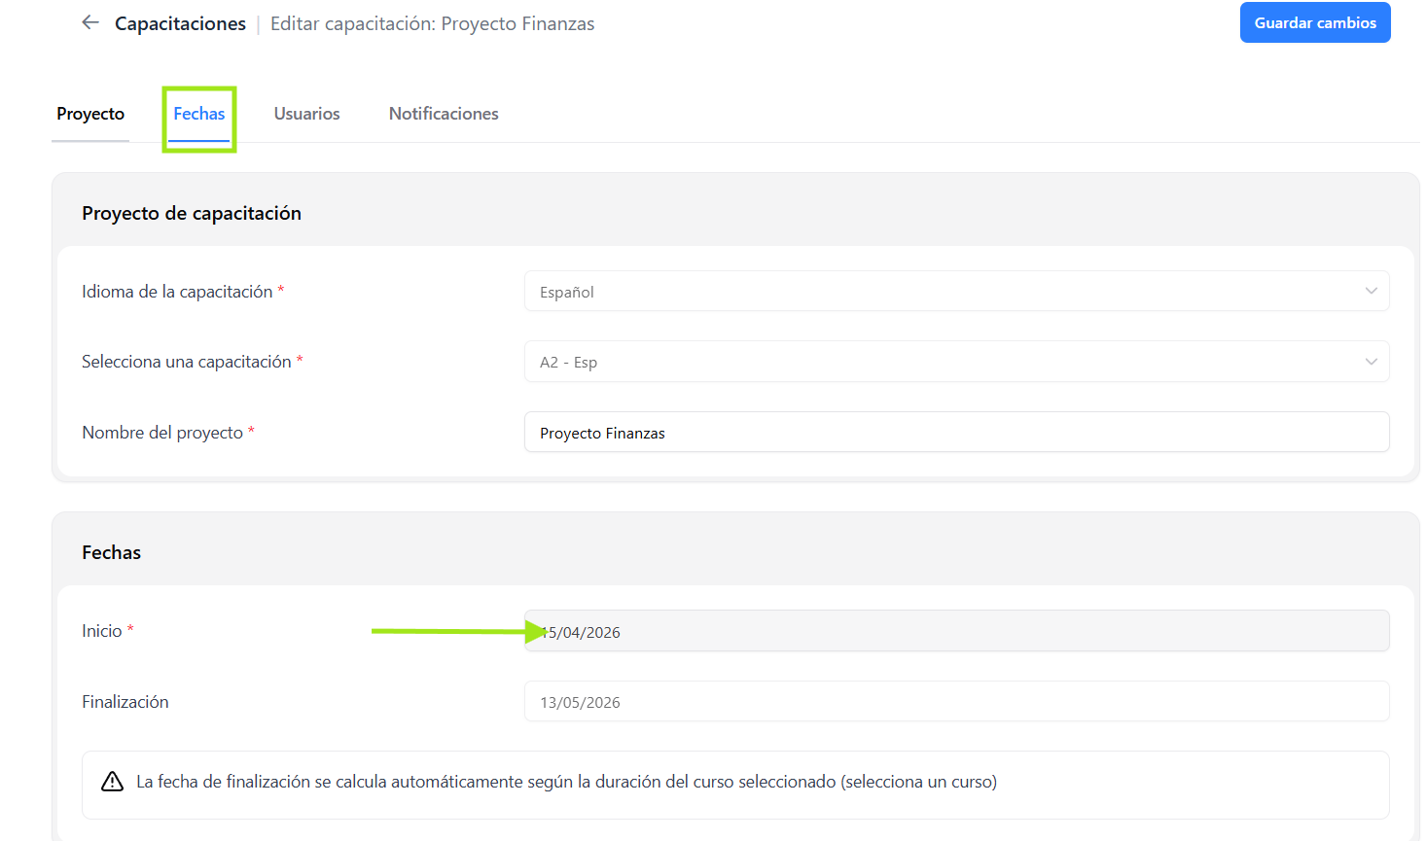Click the Proyecto de capacitación heading
This screenshot has width=1426, height=841.
tap(192, 213)
